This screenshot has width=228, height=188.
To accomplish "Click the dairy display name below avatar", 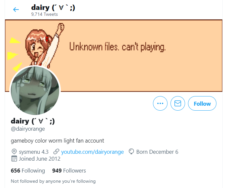I will point(33,121).
